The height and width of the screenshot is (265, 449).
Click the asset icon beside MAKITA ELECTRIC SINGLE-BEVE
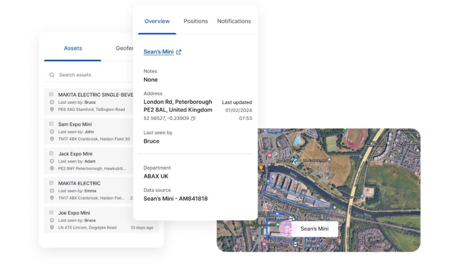pyautogui.click(x=51, y=95)
